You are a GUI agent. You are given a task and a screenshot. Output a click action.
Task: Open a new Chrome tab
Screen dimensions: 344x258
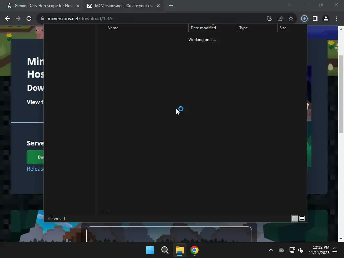point(171,6)
